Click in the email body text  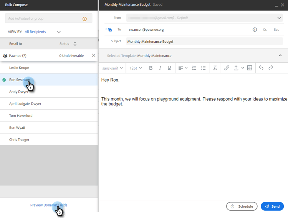[194, 136]
